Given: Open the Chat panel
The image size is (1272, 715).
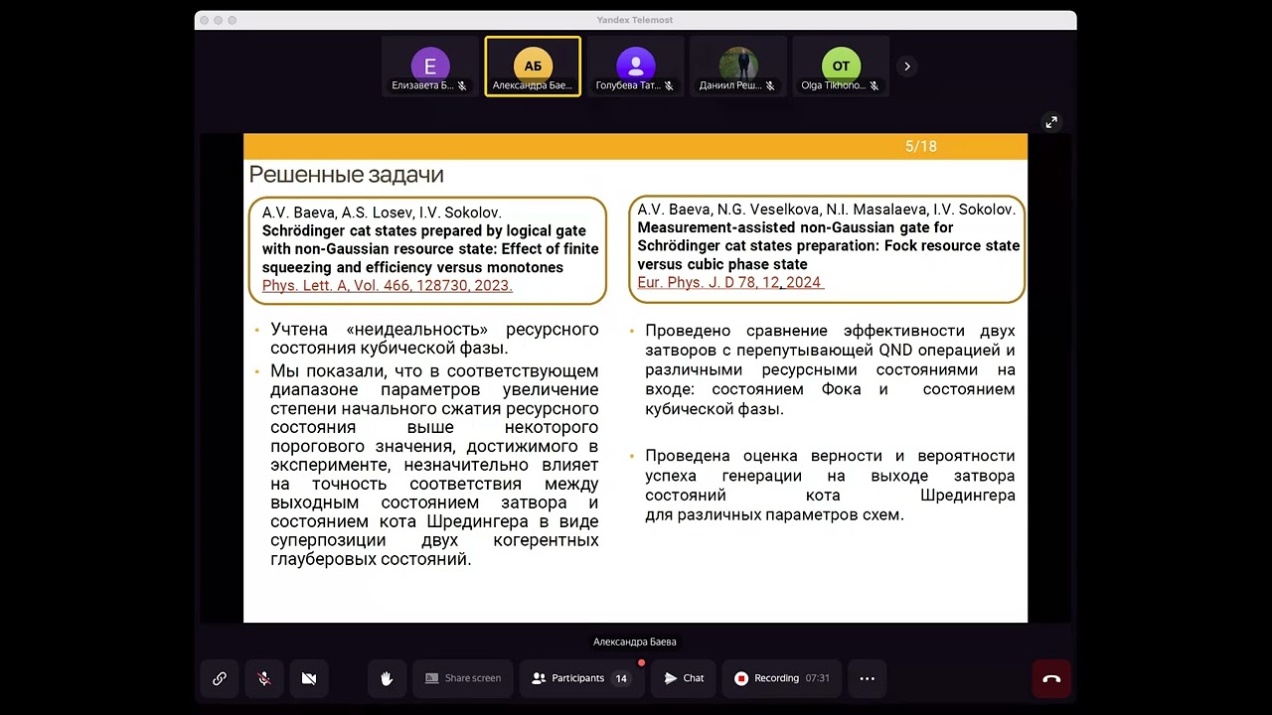Looking at the screenshot, I should (x=684, y=678).
